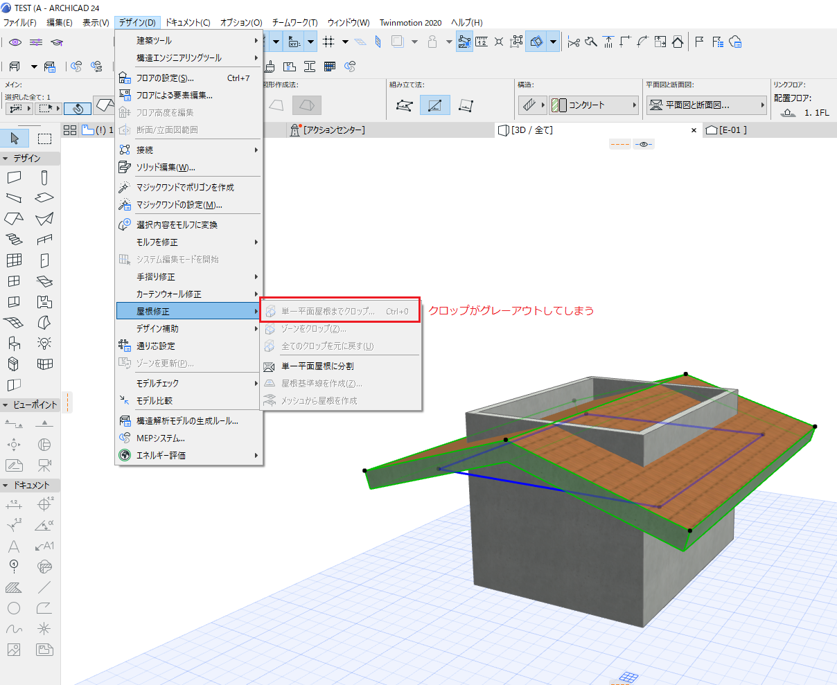The image size is (837, 685).
Task: Select the Arrow tool in toolbox
Action: 15,138
